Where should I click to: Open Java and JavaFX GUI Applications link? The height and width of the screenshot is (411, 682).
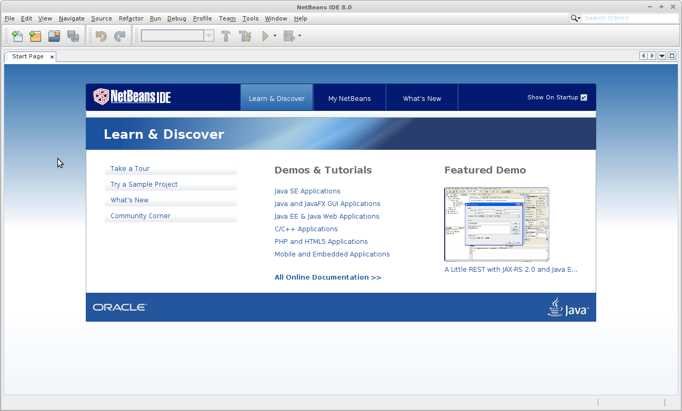tap(327, 204)
